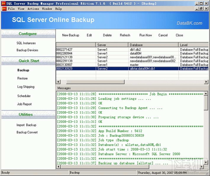The height and width of the screenshot is (176, 210).
Task: Open Log Shipping under Quick Start
Action: pos(26,87)
